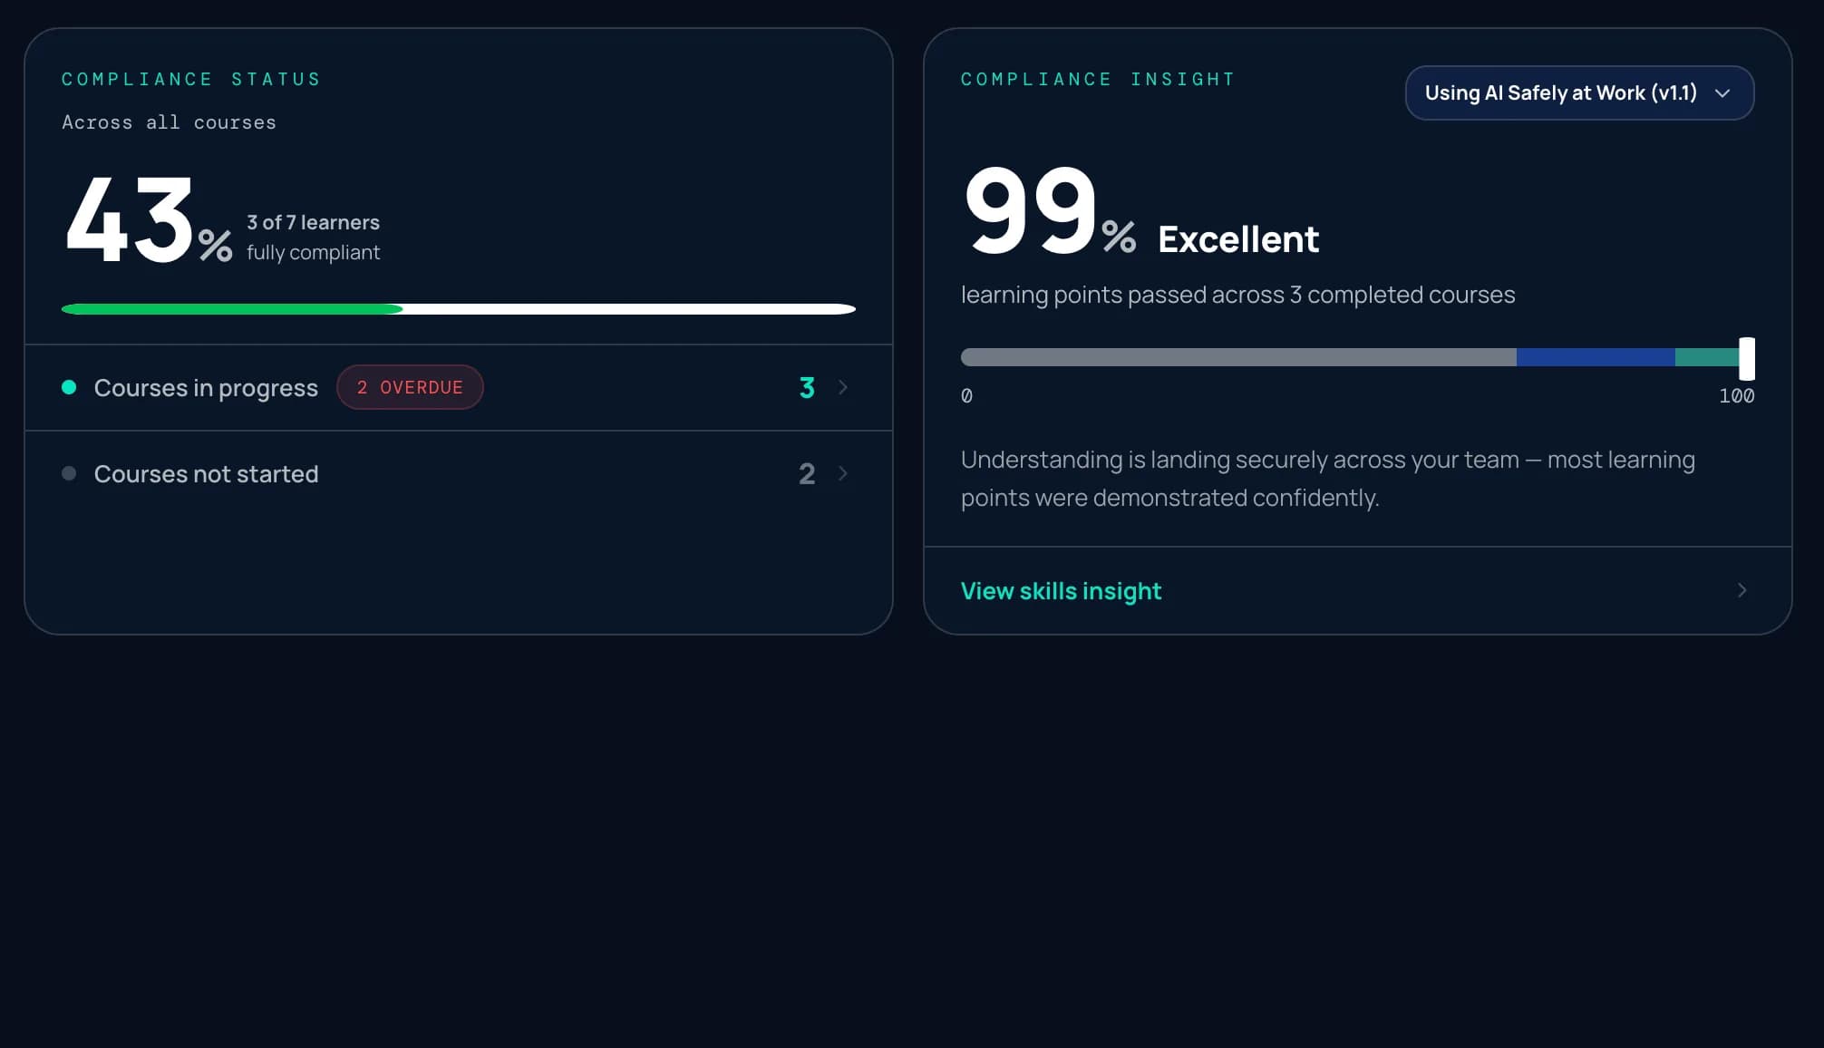Click the 0 scale label
Screen dimensions: 1824x1048
click(966, 395)
